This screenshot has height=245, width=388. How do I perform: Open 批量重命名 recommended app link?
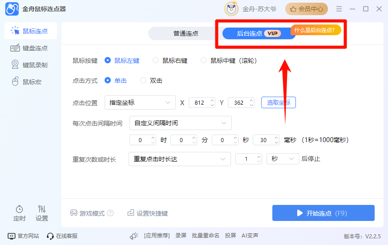pos(206,236)
